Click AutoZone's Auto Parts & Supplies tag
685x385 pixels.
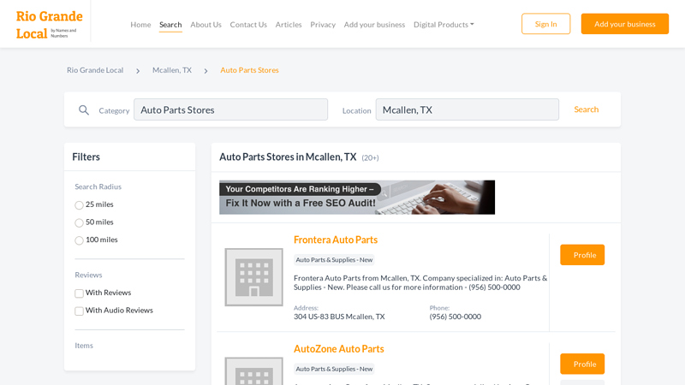click(x=334, y=369)
